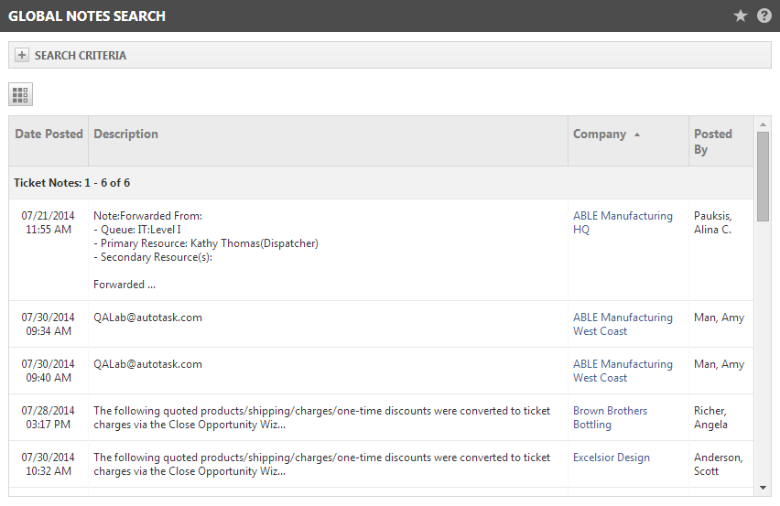Viewport: 780px width, 506px height.
Task: Open the help question mark icon
Action: [764, 16]
